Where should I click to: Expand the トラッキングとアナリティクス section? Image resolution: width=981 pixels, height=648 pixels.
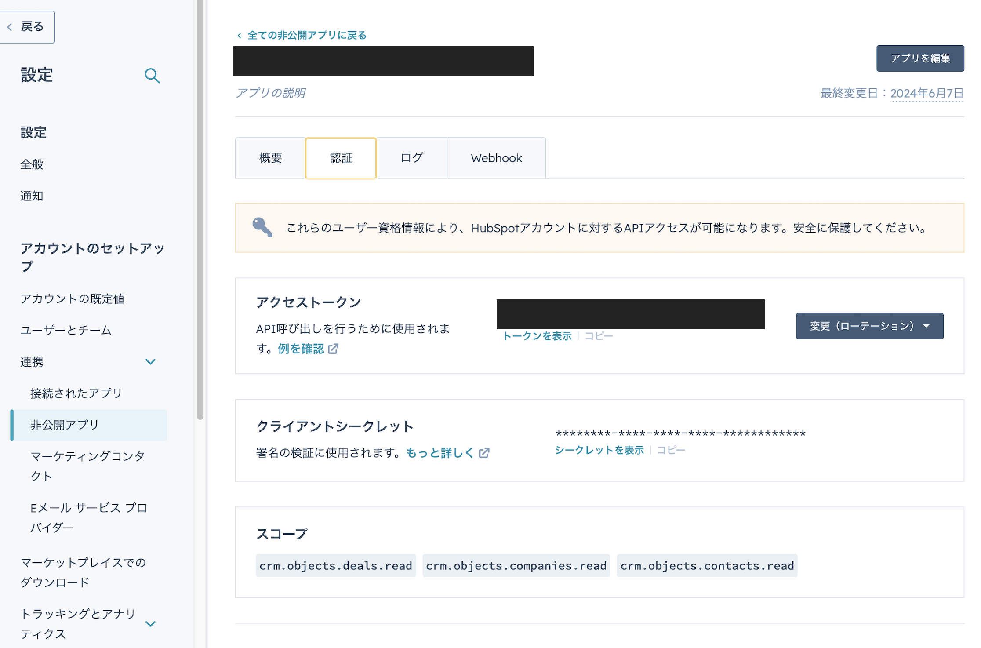pyautogui.click(x=150, y=624)
